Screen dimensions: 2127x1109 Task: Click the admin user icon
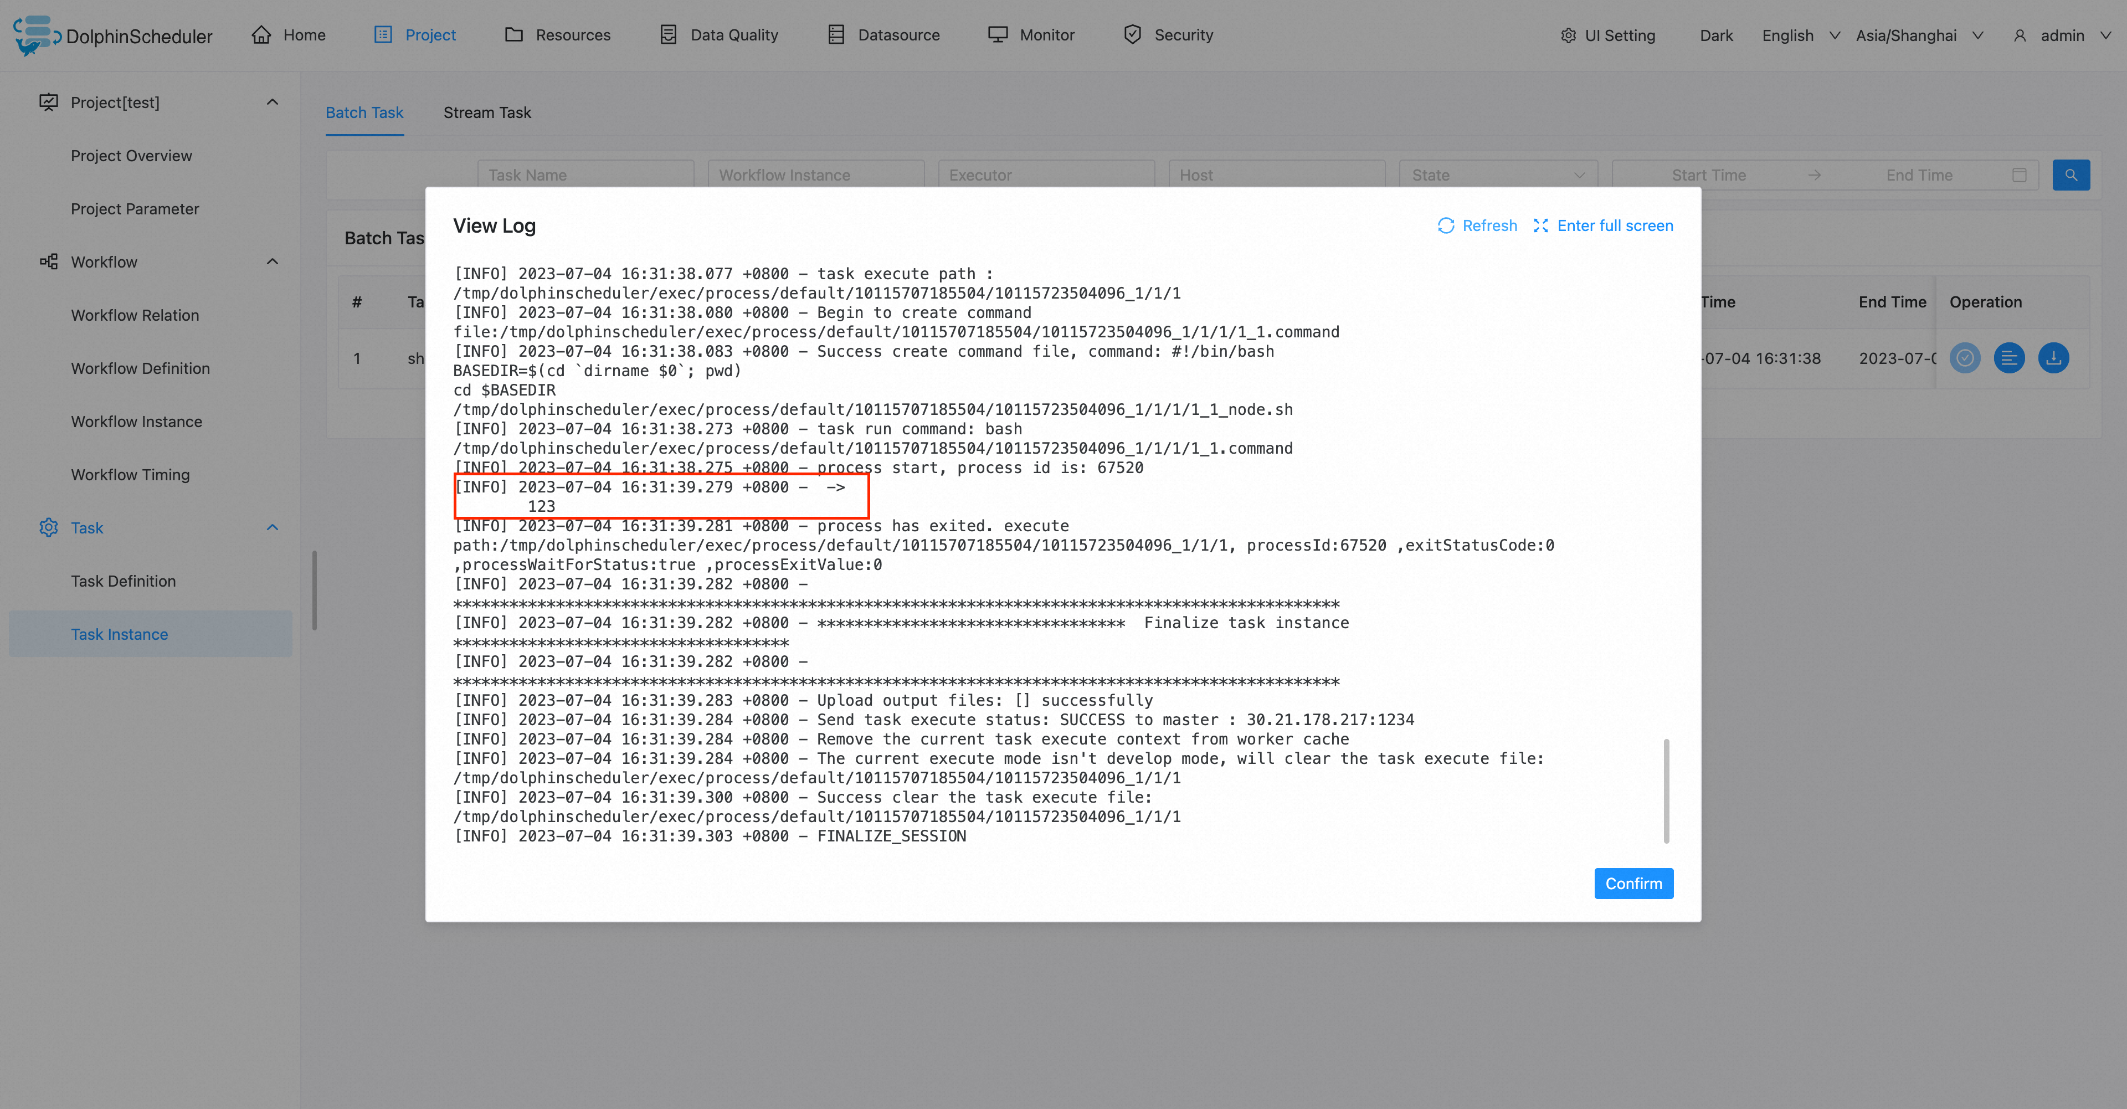coord(2020,35)
